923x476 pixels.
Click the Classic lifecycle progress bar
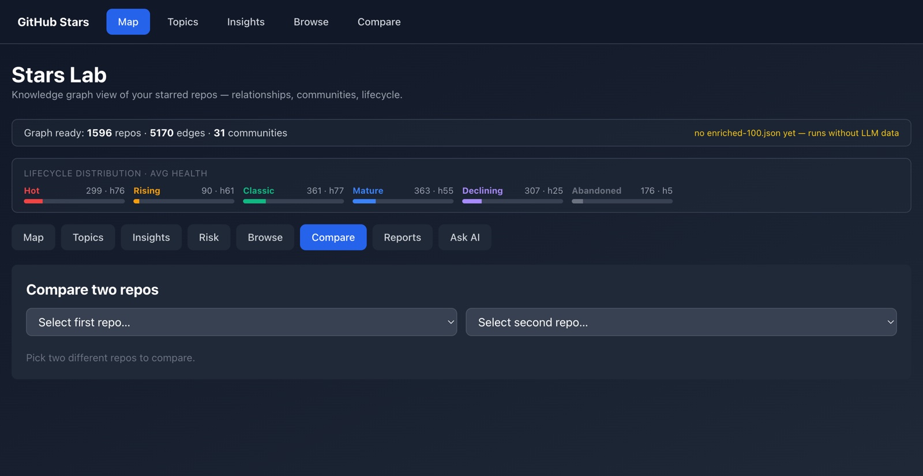tap(294, 201)
